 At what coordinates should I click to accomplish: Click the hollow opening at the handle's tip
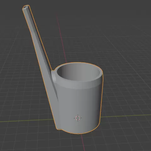tap(25, 8)
